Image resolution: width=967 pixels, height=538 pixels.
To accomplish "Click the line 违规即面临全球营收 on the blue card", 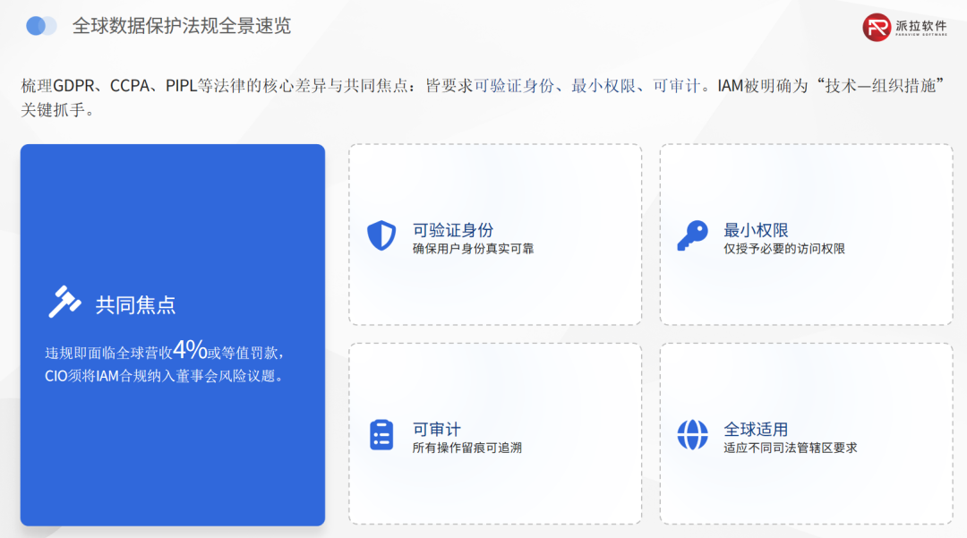I will [108, 353].
